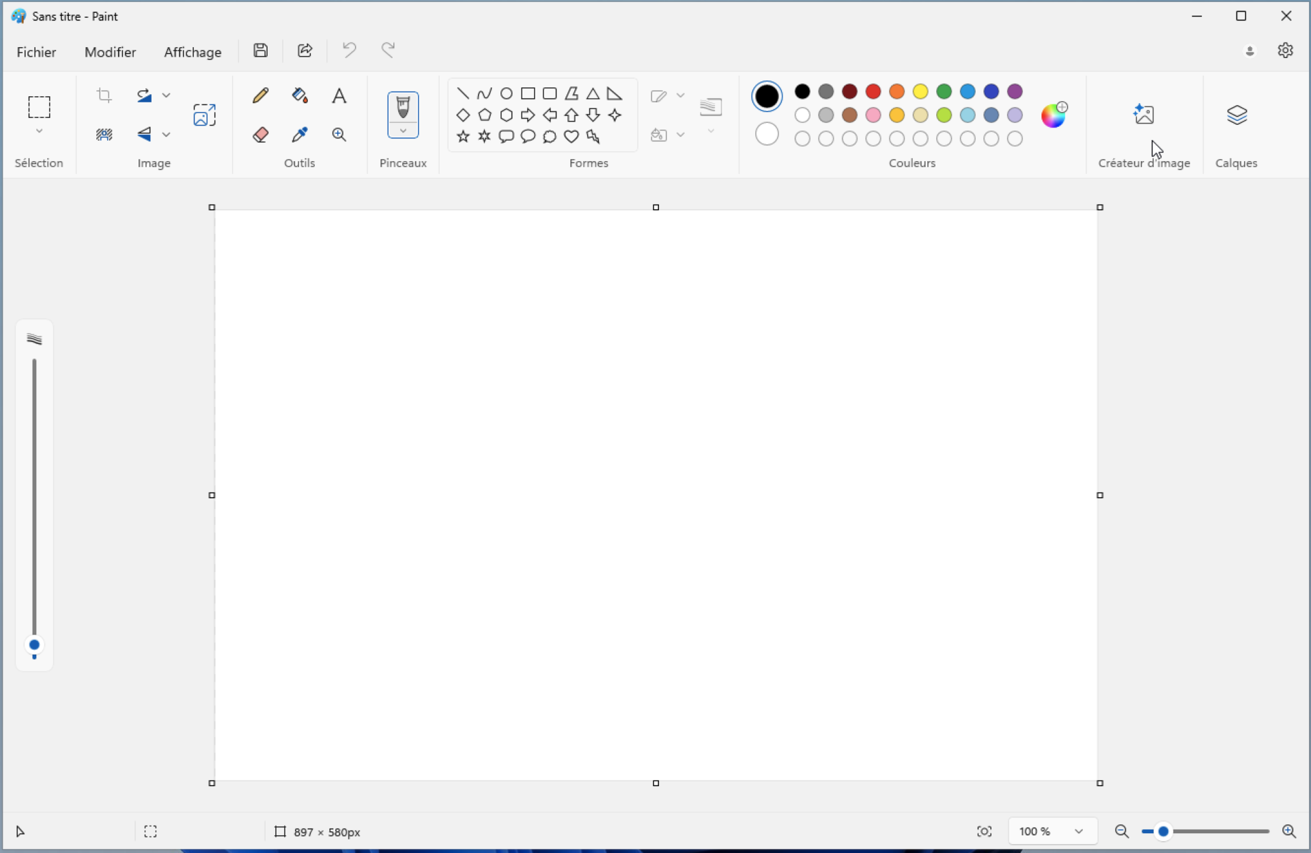
Task: Click the Flip image icon
Action: (x=143, y=134)
